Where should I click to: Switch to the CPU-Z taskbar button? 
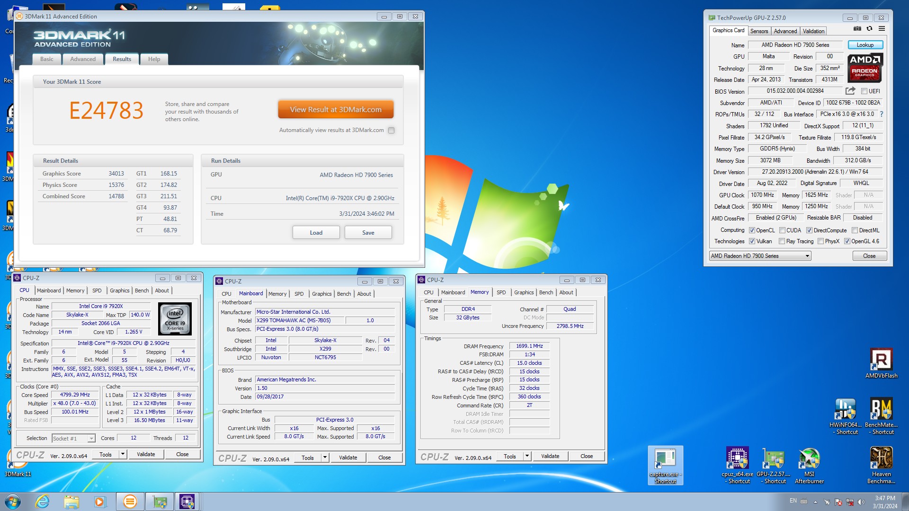(x=187, y=502)
